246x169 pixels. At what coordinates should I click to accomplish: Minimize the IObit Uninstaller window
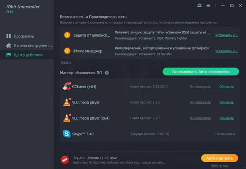(x=223, y=6)
